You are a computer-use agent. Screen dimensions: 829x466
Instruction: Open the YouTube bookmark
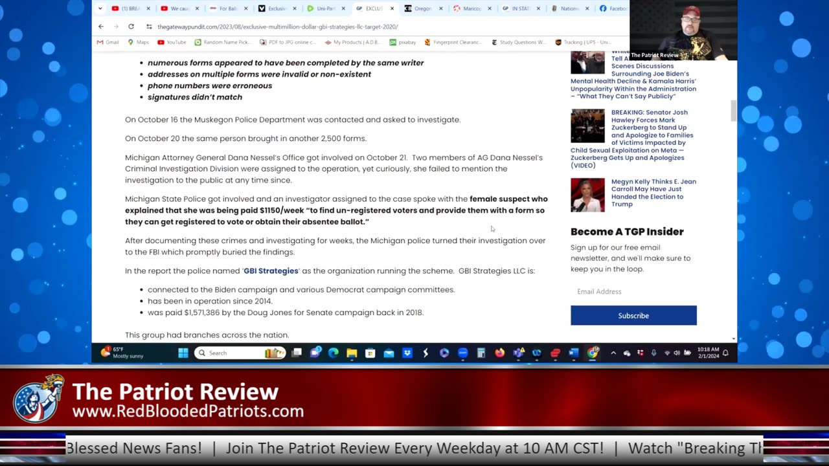172,42
